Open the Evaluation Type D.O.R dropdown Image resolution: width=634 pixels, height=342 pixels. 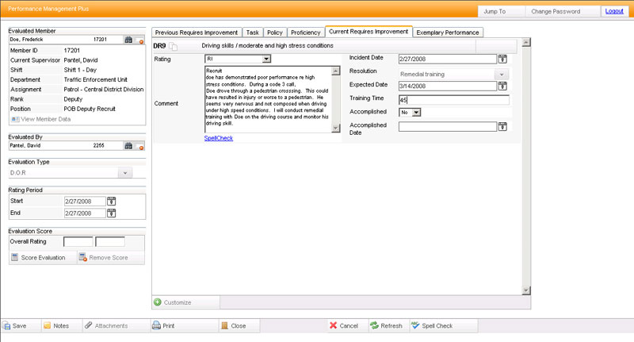point(124,172)
